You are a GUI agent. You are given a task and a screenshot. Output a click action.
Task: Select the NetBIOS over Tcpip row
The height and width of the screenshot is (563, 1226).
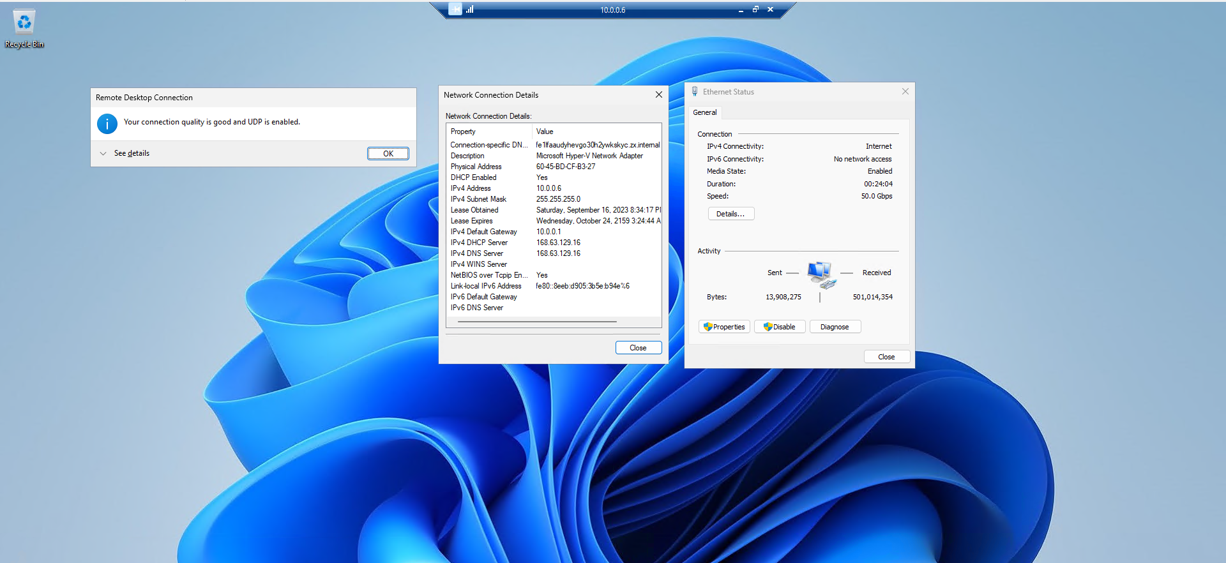point(554,275)
